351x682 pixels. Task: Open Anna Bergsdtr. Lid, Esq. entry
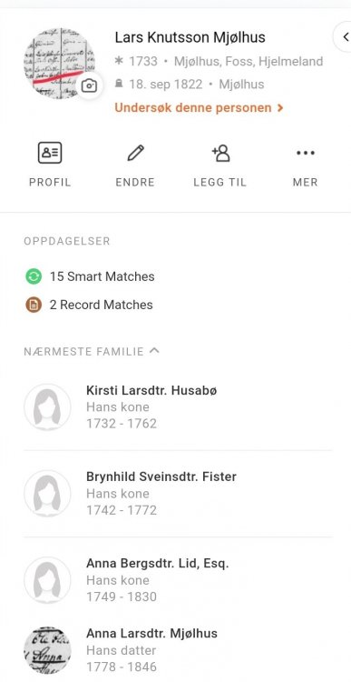click(178, 580)
